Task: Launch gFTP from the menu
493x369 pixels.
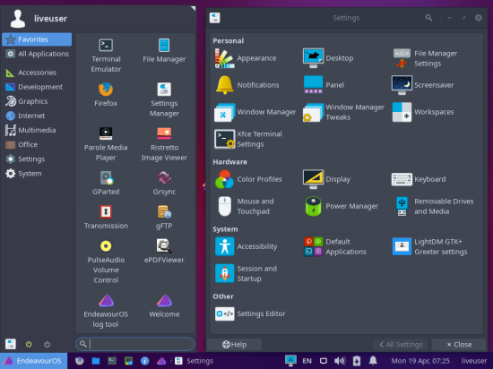Action: pyautogui.click(x=164, y=217)
